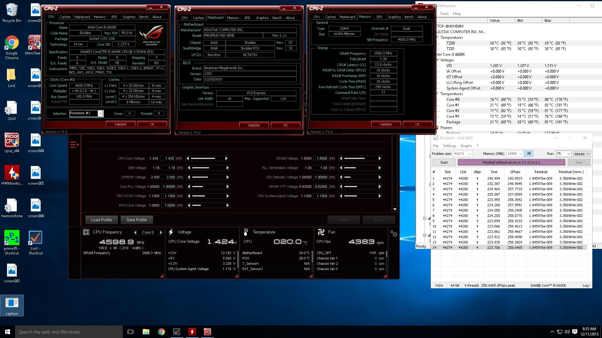Screen dimensions: 602x338
Task: Open the Graphs menu in LinX
Action: tap(466, 146)
